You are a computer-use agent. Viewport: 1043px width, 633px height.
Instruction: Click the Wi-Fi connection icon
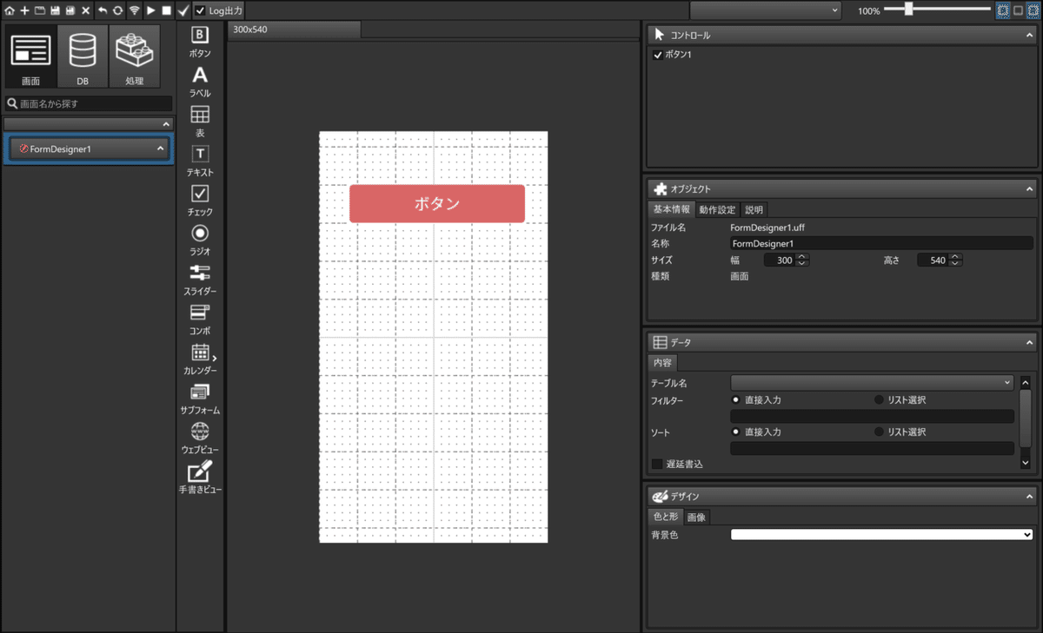[134, 10]
